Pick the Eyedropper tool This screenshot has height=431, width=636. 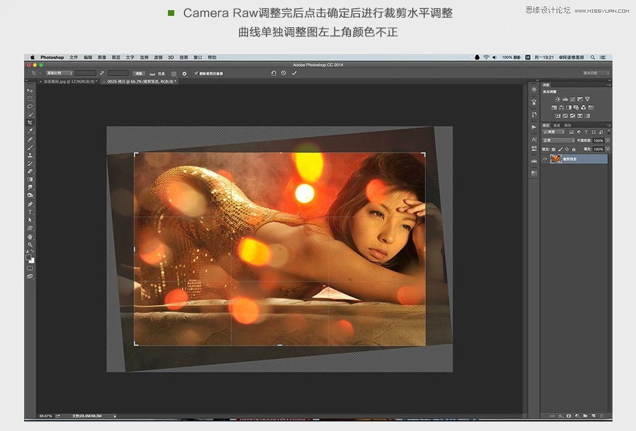30,131
